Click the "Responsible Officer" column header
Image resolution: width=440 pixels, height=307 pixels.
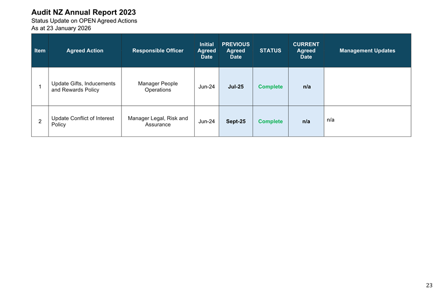(x=158, y=51)
